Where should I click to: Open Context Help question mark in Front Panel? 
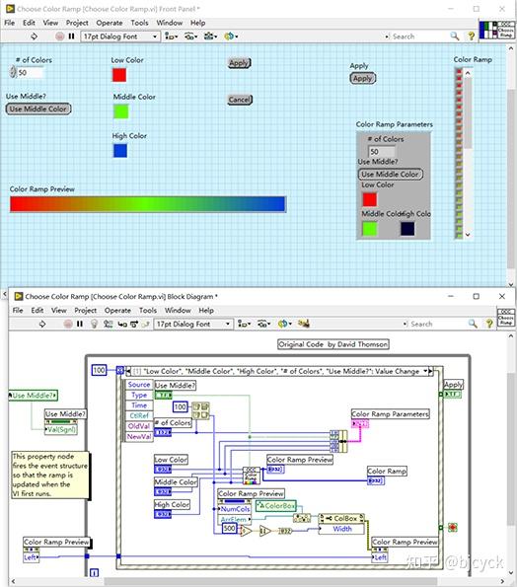(x=472, y=37)
